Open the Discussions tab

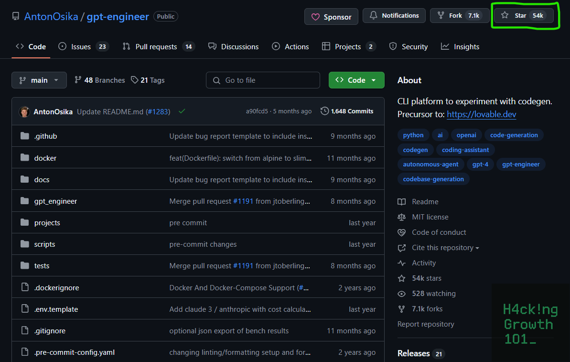click(x=233, y=46)
